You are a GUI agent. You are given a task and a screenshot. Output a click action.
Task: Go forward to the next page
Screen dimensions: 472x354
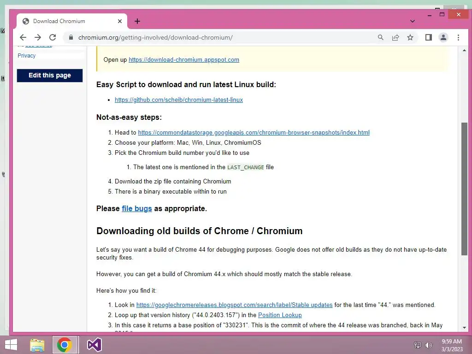pyautogui.click(x=38, y=37)
